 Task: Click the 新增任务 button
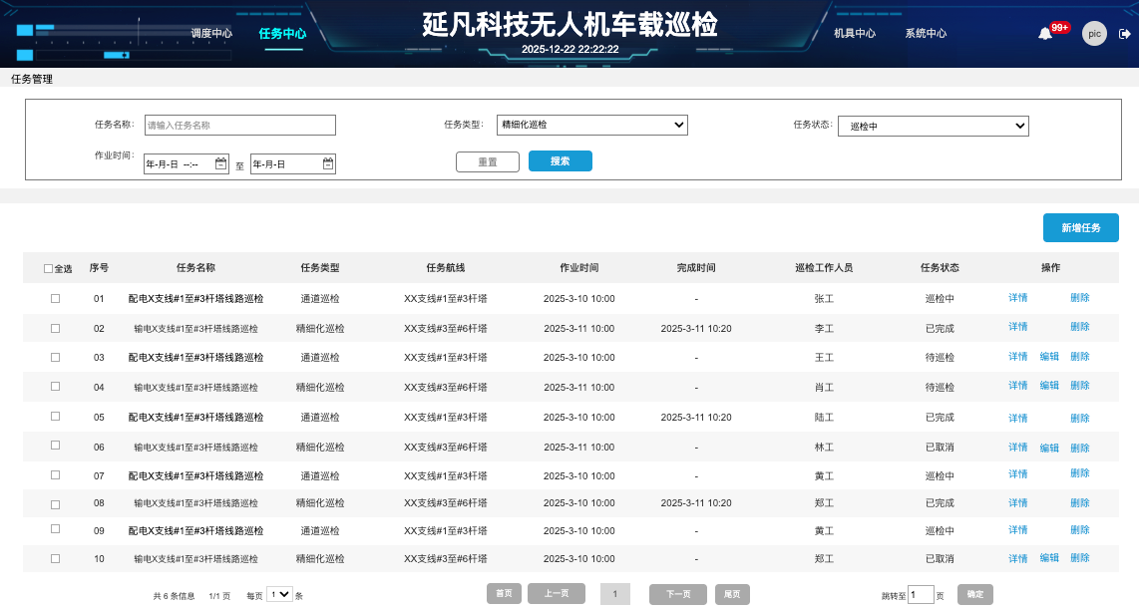pyautogui.click(x=1080, y=228)
